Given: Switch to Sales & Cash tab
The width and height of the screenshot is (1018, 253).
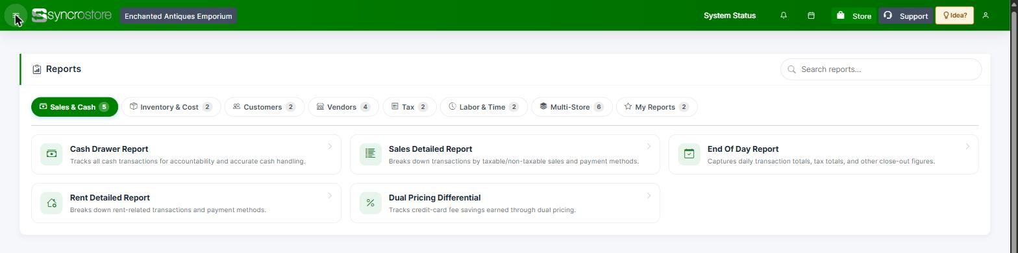Looking at the screenshot, I should (75, 107).
